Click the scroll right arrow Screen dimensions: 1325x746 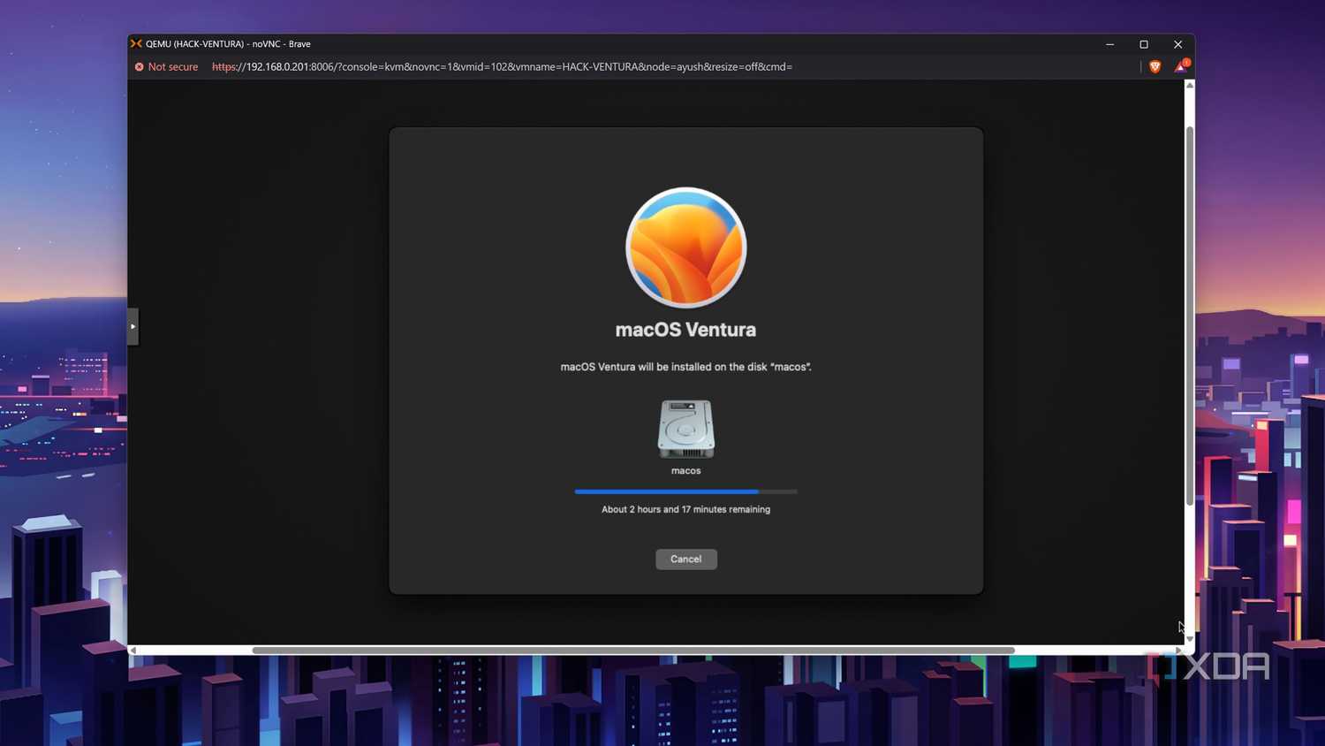[x=1178, y=651]
